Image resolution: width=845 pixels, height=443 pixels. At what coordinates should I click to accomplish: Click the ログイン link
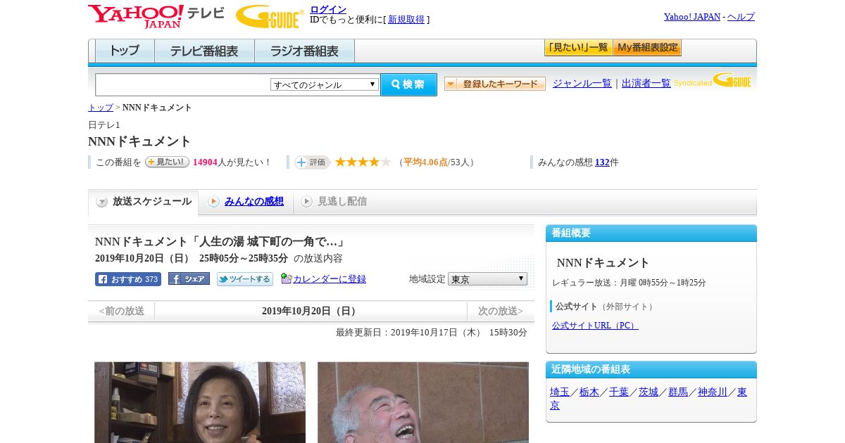point(328,9)
